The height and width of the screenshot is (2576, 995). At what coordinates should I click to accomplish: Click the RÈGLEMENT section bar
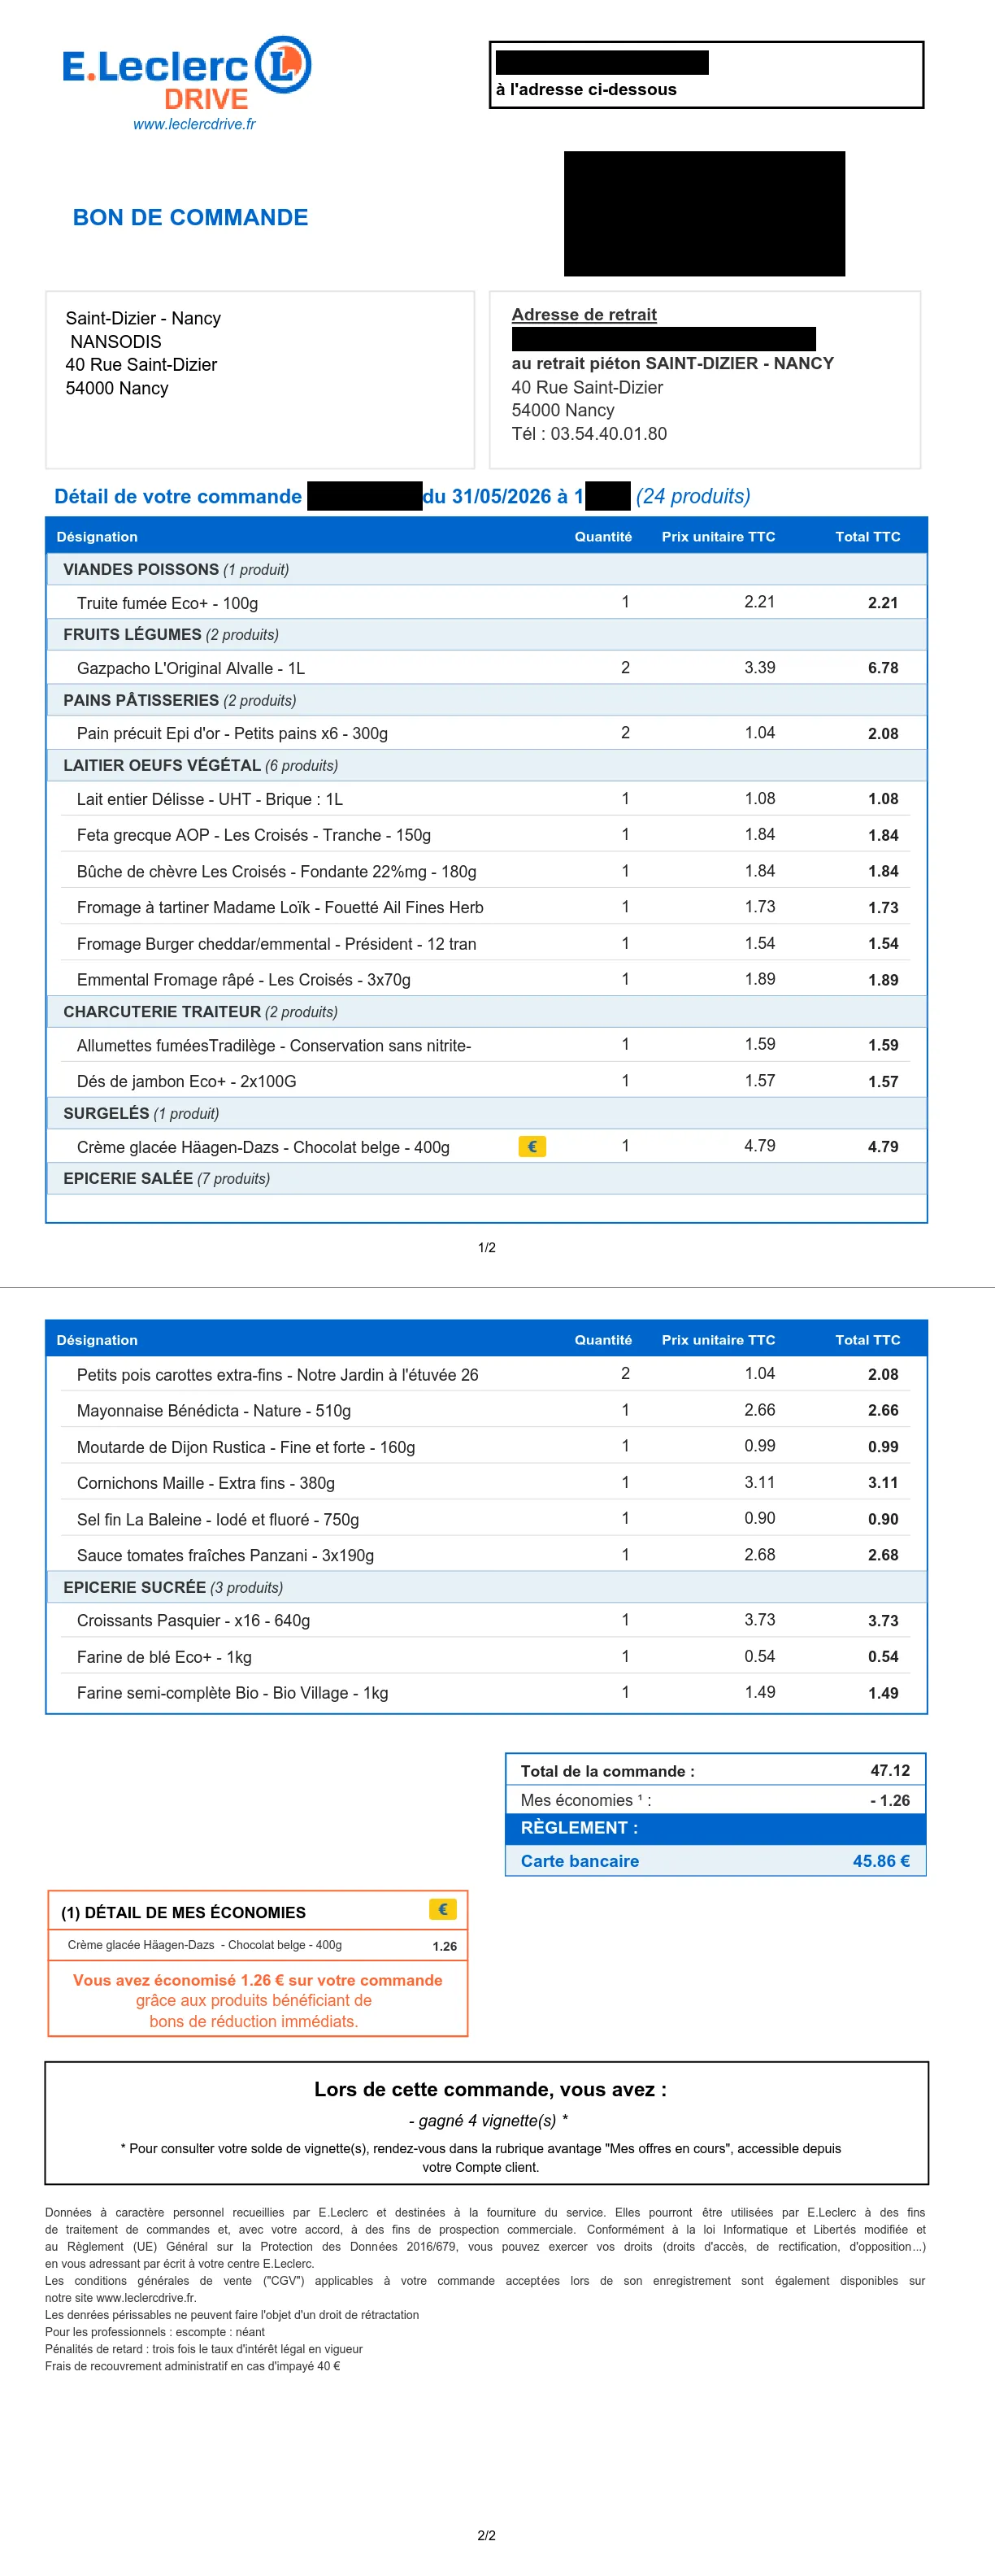click(x=716, y=1828)
